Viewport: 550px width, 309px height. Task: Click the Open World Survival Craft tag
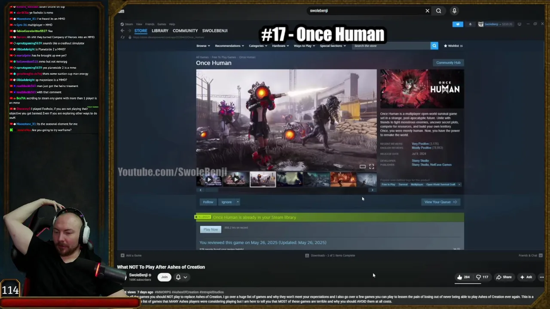(440, 185)
